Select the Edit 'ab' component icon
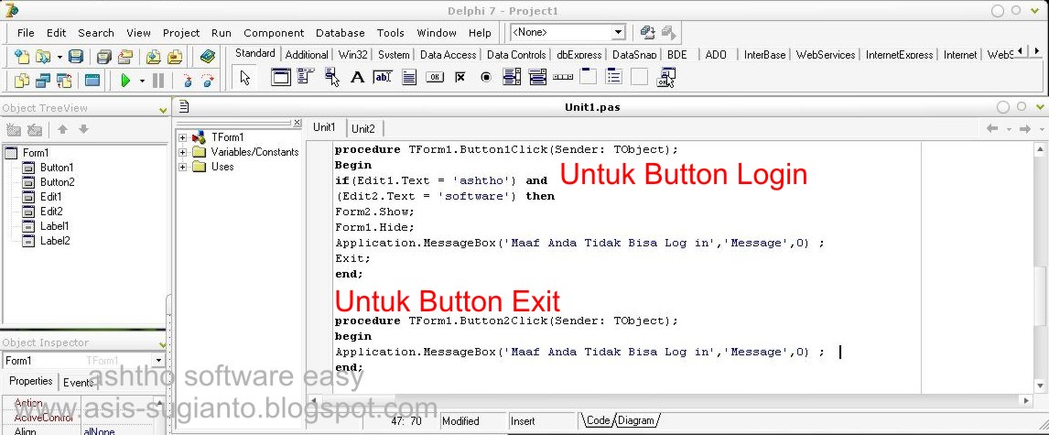Screen dimensions: 1049x435 pos(383,77)
